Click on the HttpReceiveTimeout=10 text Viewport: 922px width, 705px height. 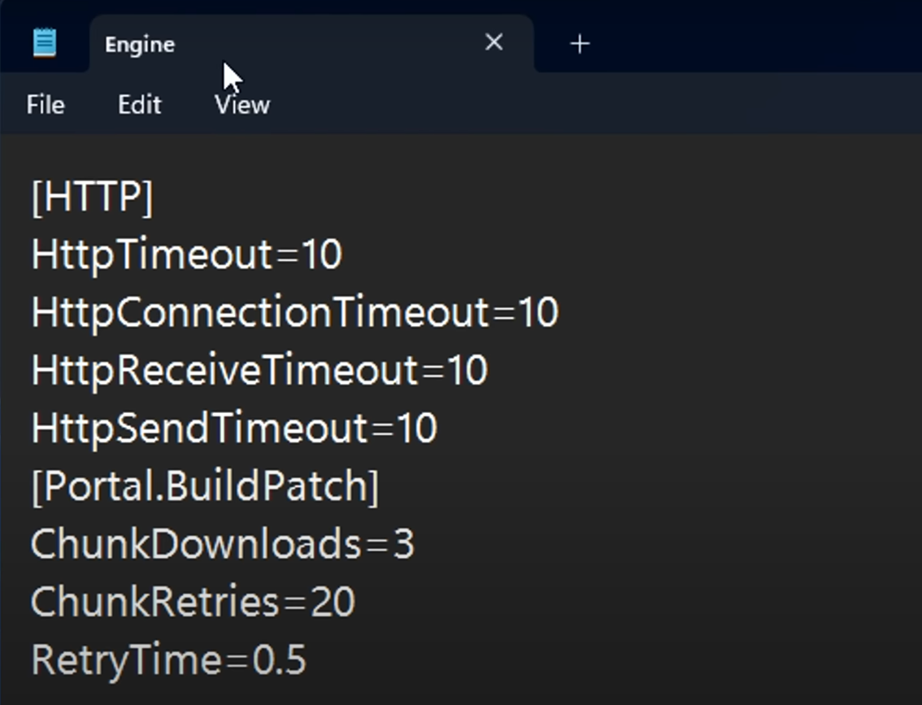259,371
